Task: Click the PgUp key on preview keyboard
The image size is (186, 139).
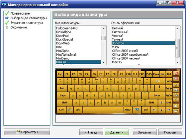Action: [169, 88]
